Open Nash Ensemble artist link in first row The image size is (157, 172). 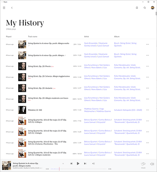click(x=91, y=43)
